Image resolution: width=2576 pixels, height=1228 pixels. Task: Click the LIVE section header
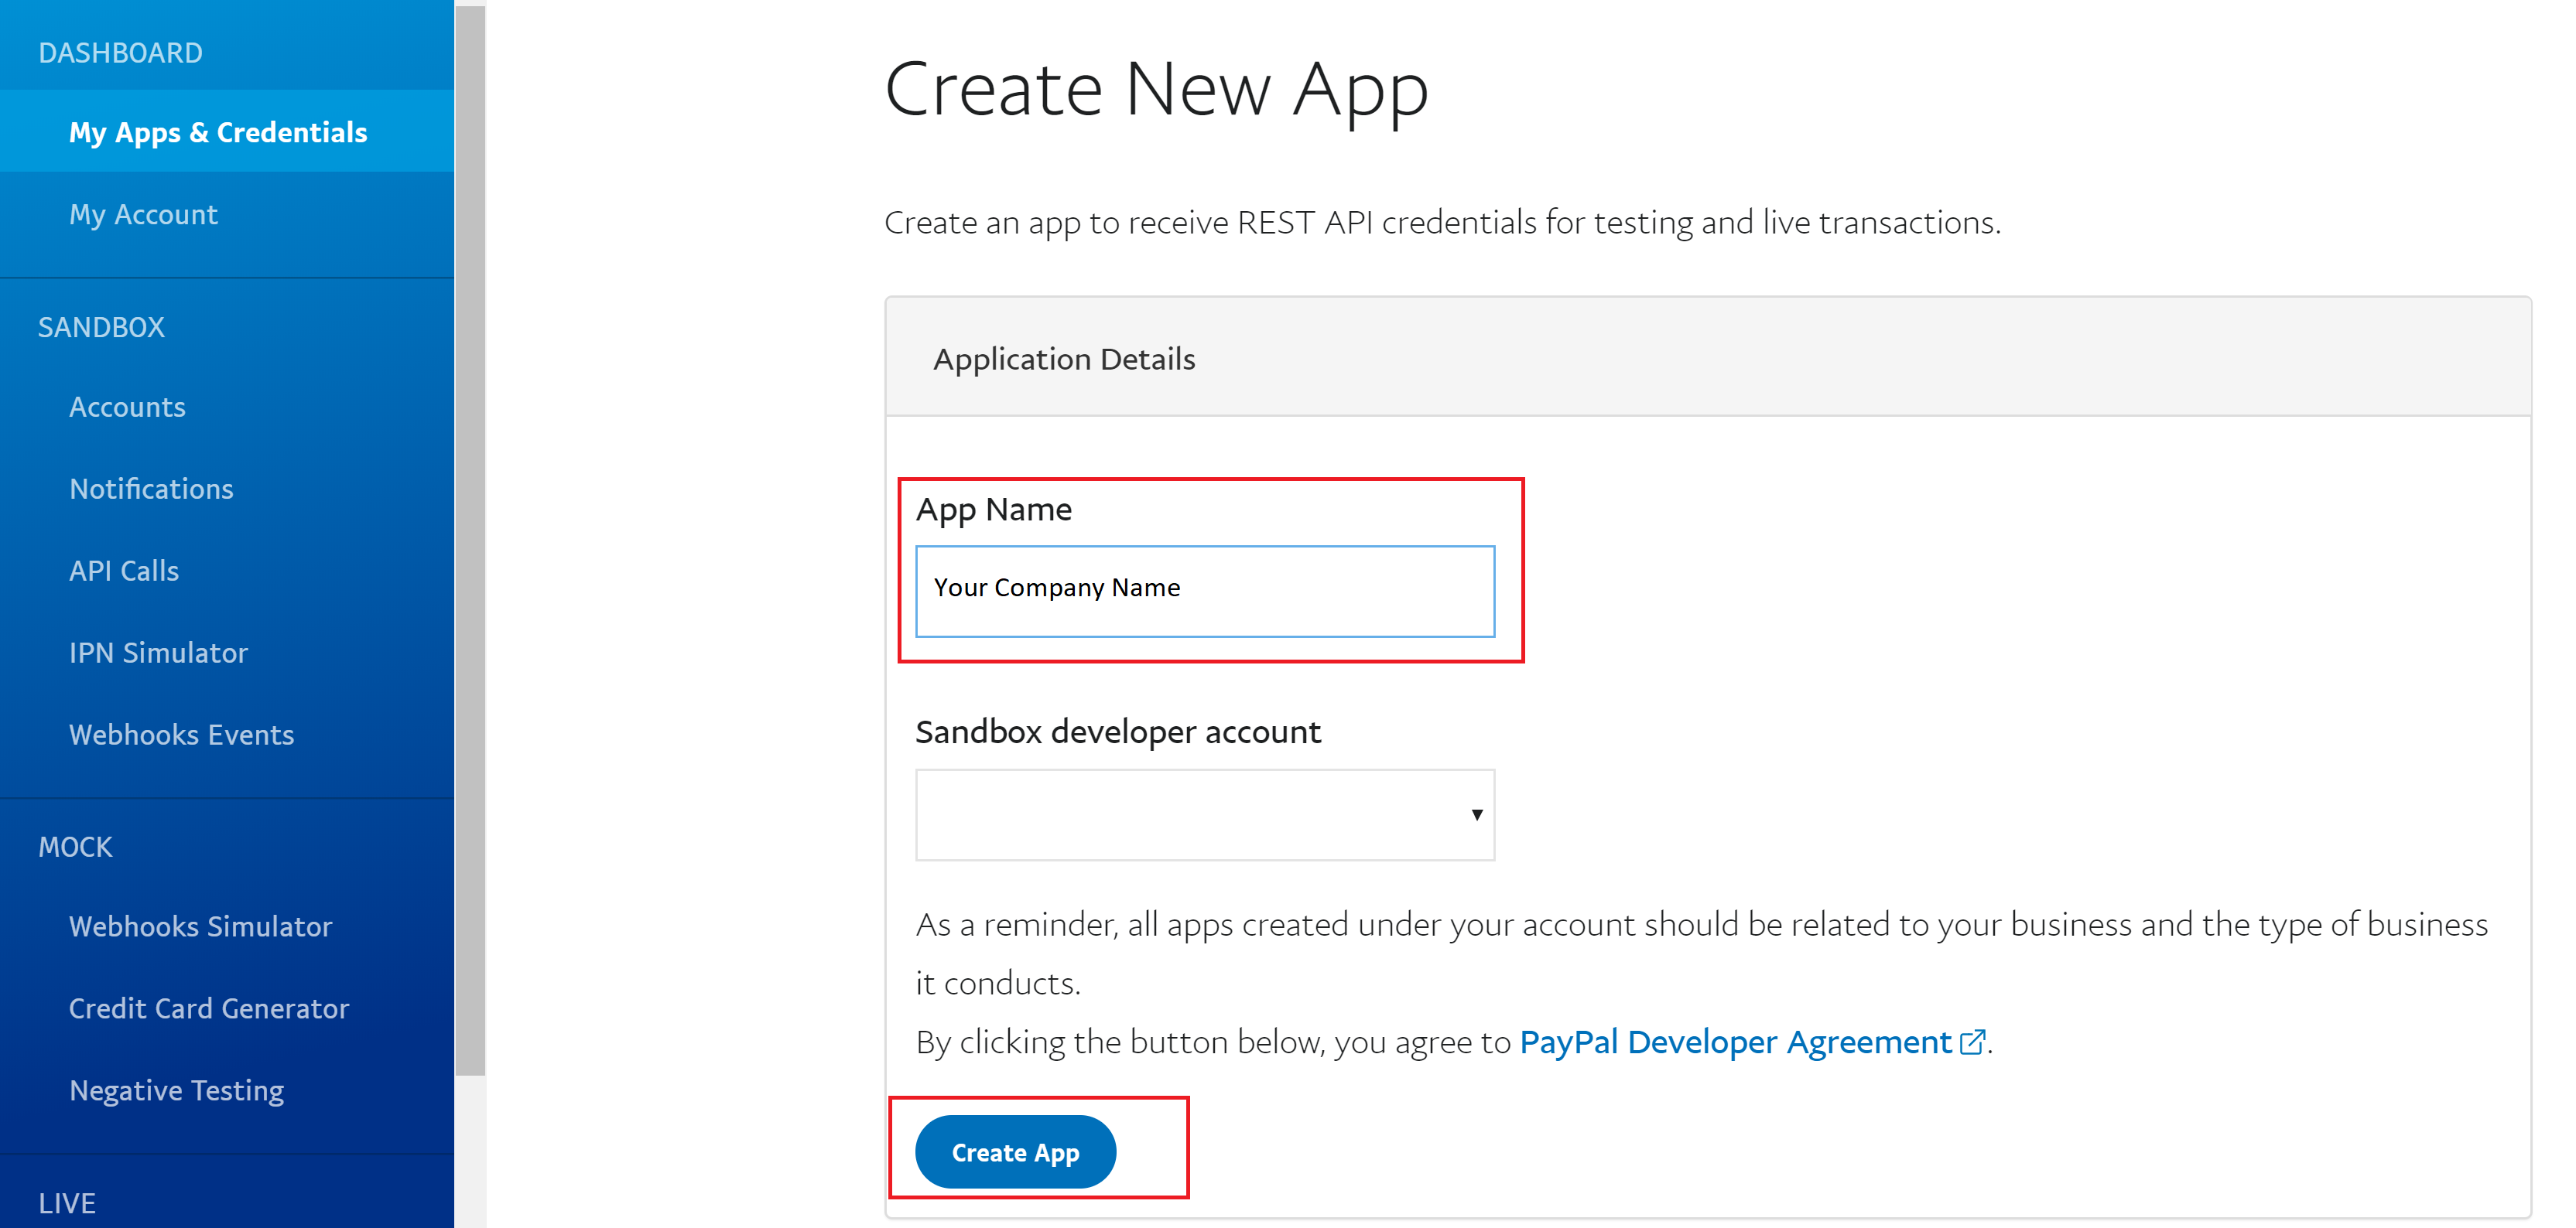pos(67,1203)
